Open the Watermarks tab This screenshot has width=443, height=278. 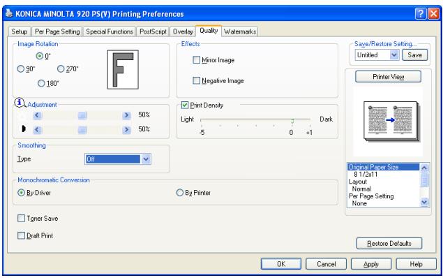[x=240, y=31]
